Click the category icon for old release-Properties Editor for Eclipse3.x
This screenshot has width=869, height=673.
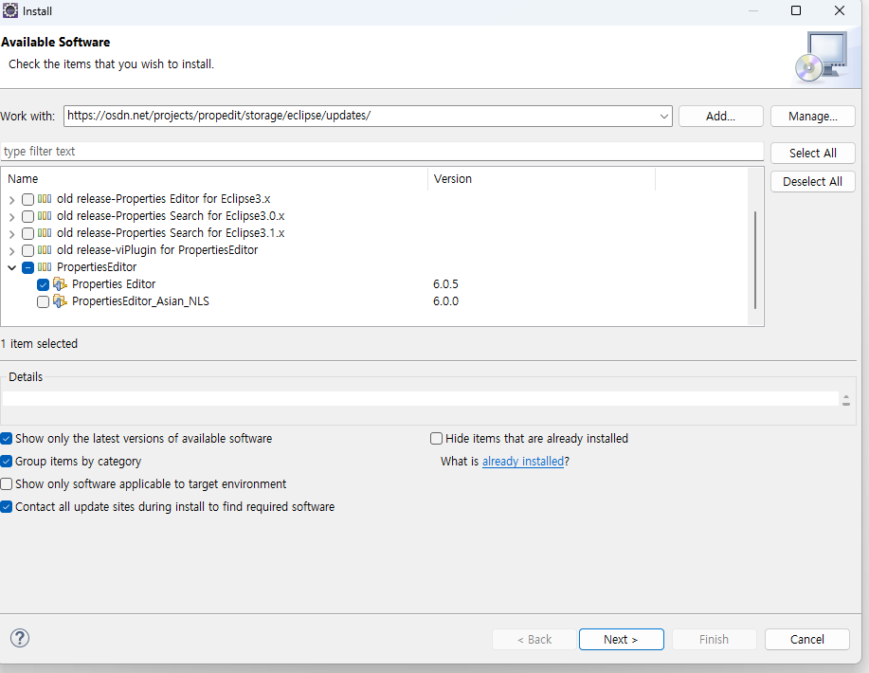pyautogui.click(x=45, y=199)
